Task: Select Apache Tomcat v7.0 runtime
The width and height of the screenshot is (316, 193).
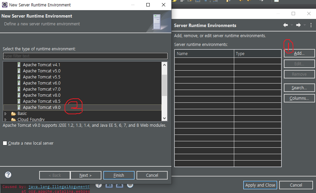Action: pos(42,89)
